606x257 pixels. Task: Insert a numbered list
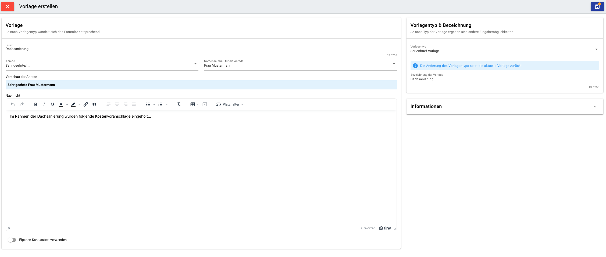pos(161,104)
